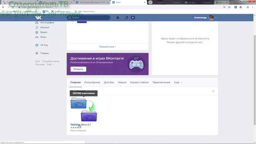Close the search results with X
256x144 pixels.
coord(213,91)
